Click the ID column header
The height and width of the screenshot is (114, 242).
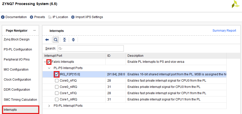click(116, 55)
